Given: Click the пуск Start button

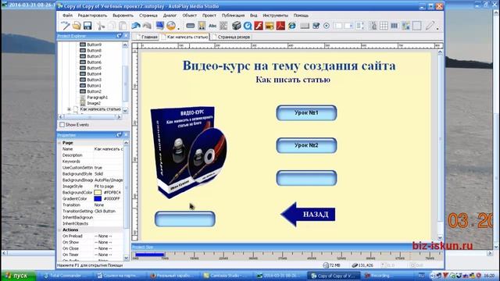Looking at the screenshot, I should [18, 276].
